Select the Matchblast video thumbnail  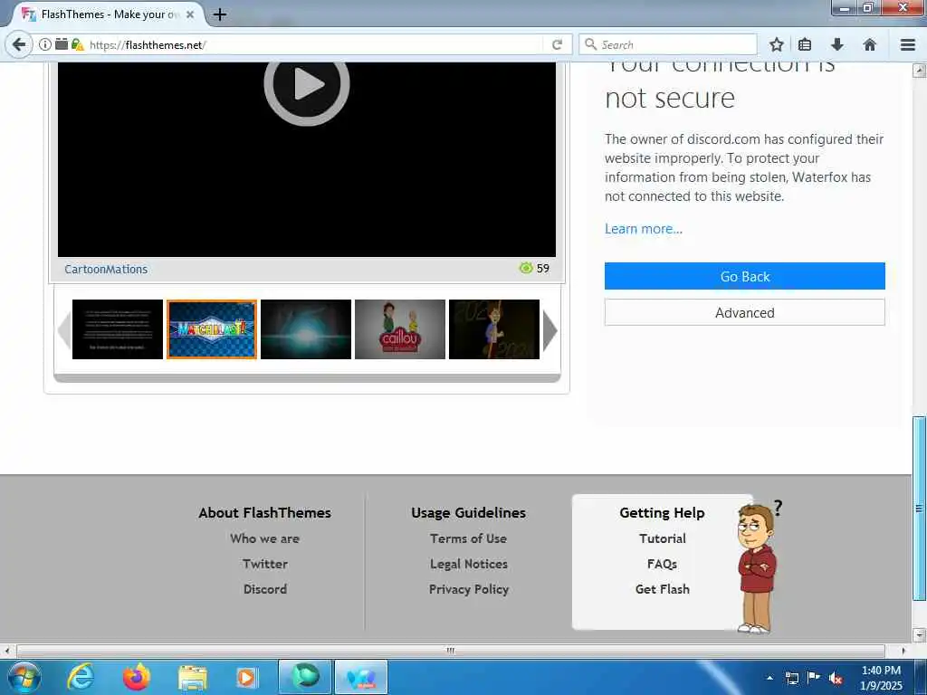(x=212, y=329)
